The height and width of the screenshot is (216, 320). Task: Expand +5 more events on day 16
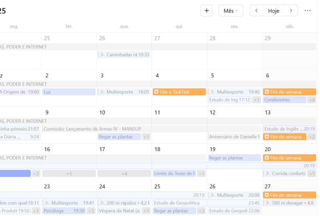69,174
